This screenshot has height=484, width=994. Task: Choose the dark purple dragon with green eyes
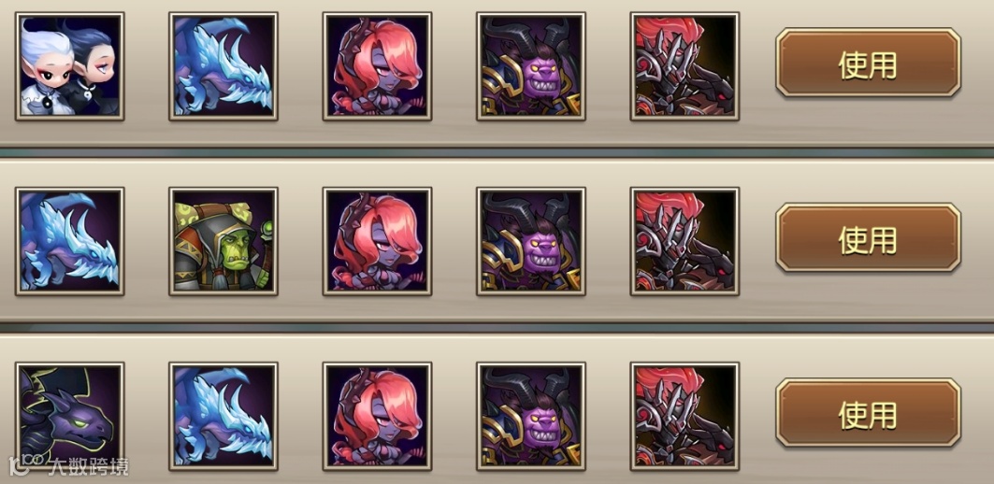click(x=70, y=416)
